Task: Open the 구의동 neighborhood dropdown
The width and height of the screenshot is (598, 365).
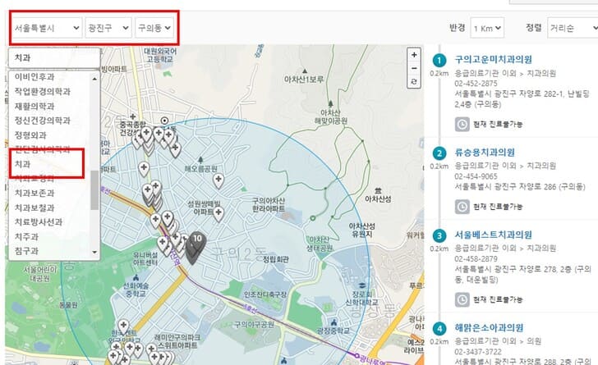Action: pos(154,28)
